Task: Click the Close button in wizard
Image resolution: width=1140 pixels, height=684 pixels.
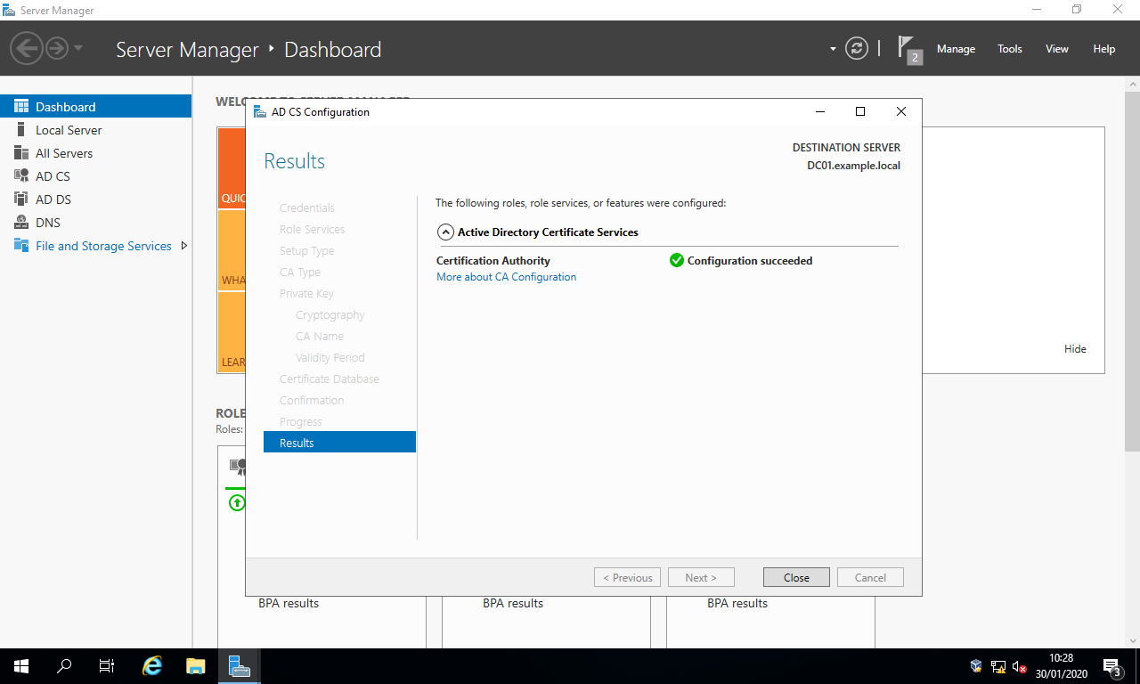Action: [796, 577]
